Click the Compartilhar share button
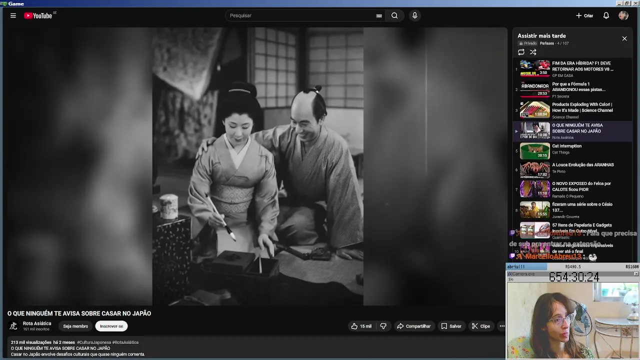The image size is (640, 360). coord(413,326)
